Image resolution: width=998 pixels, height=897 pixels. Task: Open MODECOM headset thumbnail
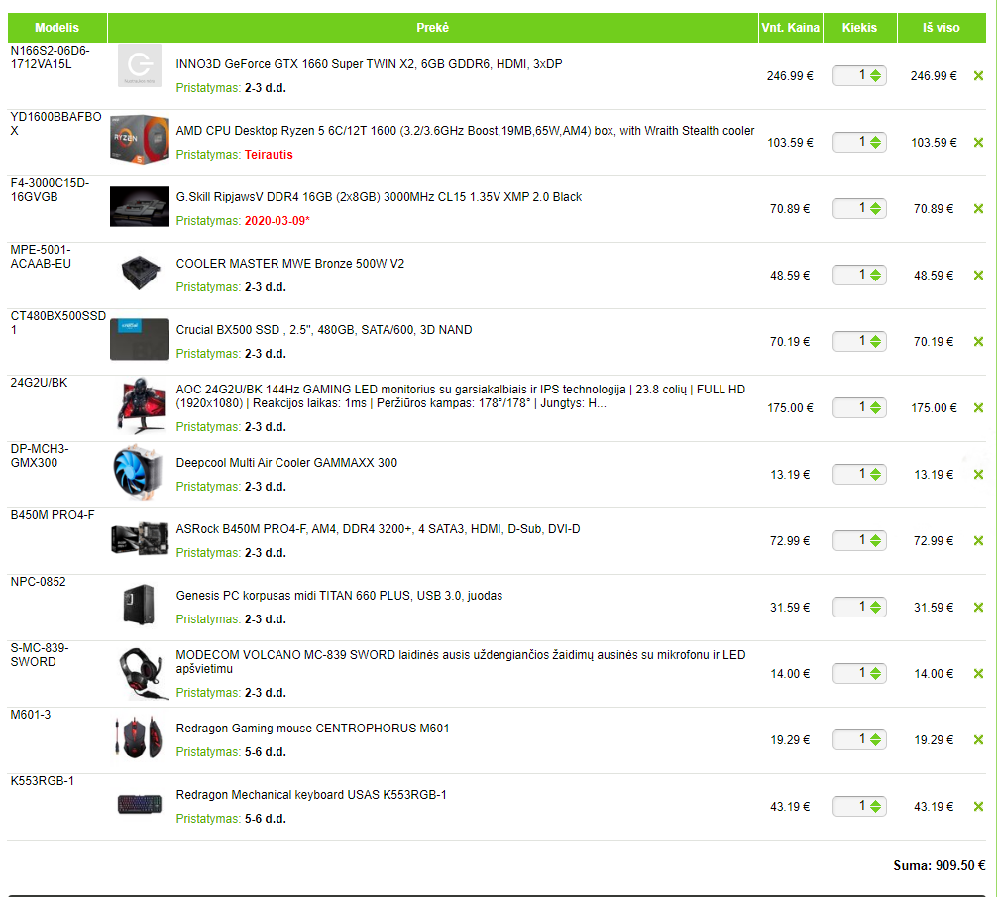(143, 674)
